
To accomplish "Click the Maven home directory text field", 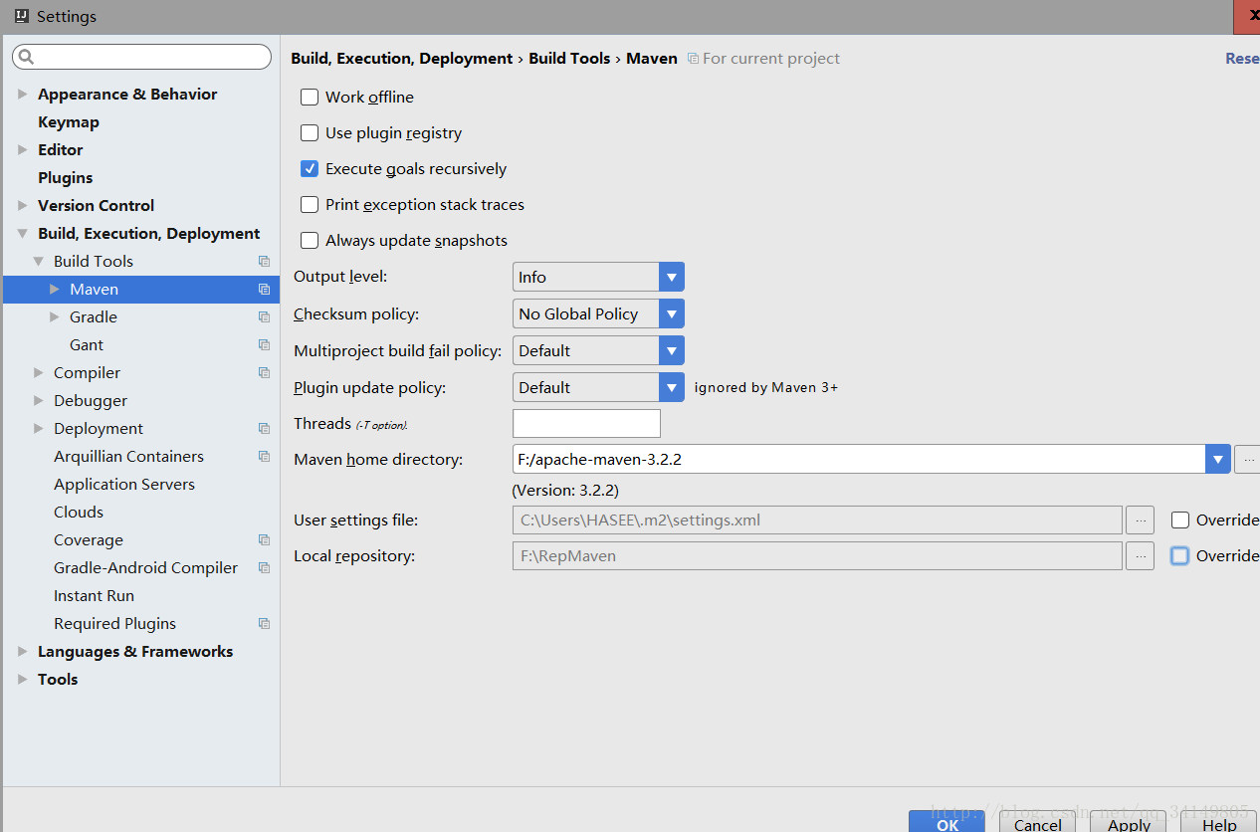I will [x=859, y=459].
